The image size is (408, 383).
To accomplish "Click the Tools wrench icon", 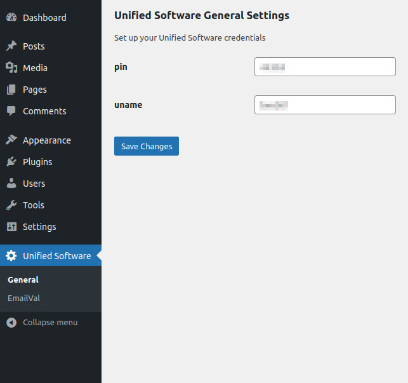I will point(11,205).
